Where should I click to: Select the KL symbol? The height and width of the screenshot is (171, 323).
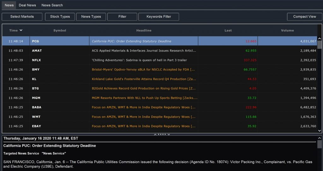pyautogui.click(x=34, y=79)
